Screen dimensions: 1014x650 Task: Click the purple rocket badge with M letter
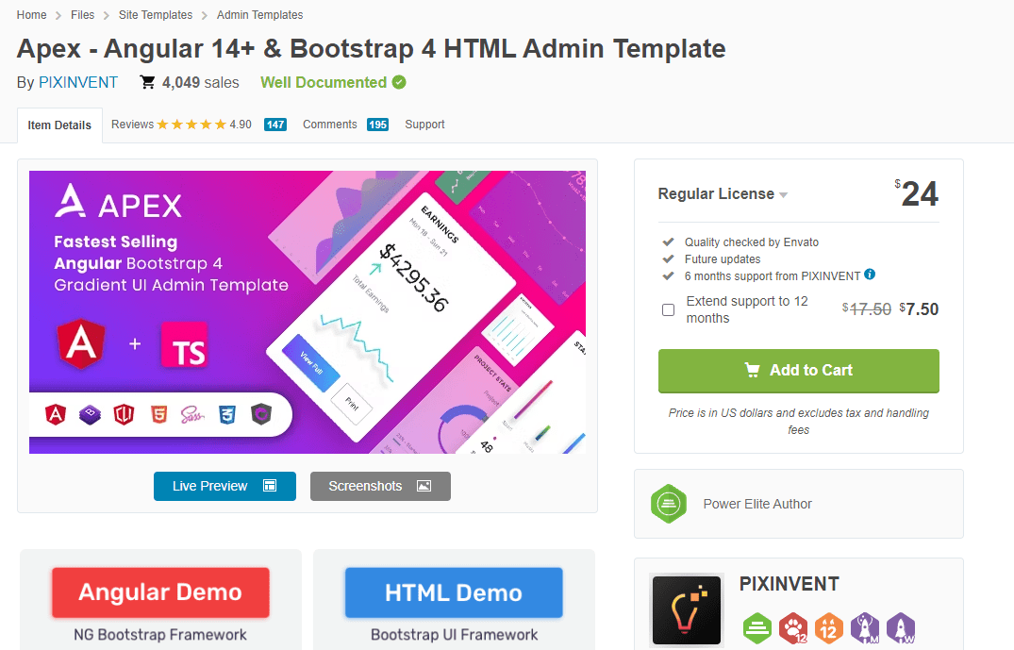point(865,628)
